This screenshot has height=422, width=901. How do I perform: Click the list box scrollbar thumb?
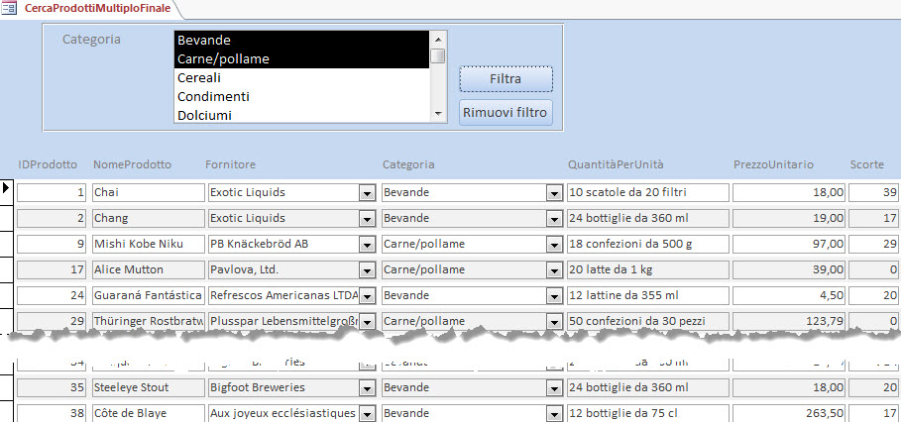438,55
